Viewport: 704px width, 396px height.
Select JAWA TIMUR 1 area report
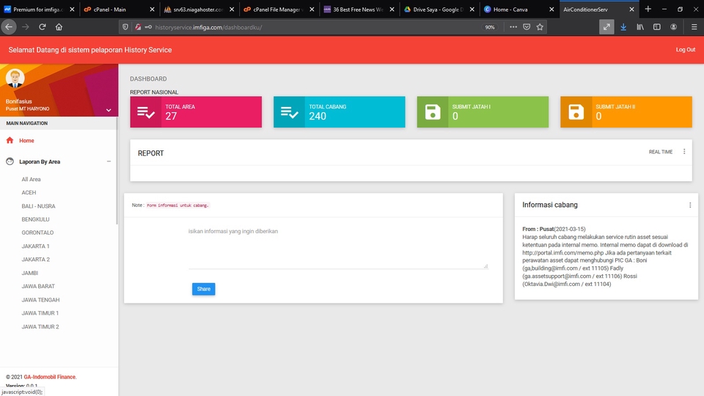(x=40, y=313)
